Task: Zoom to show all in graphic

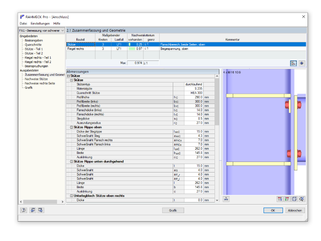Action: click(302, 199)
